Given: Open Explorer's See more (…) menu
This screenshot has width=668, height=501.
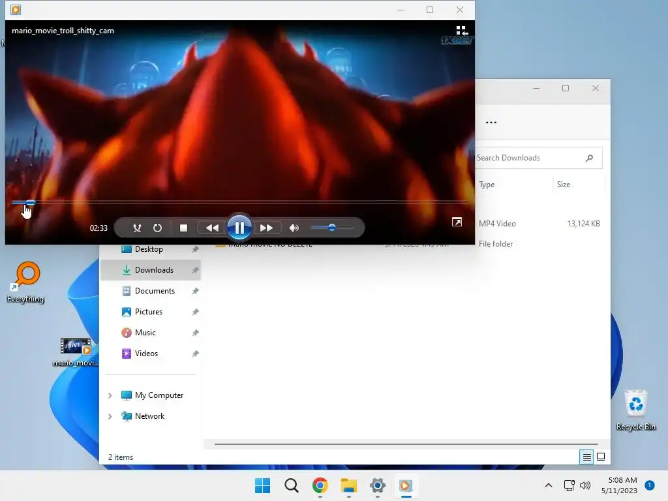Looking at the screenshot, I should click(x=491, y=122).
